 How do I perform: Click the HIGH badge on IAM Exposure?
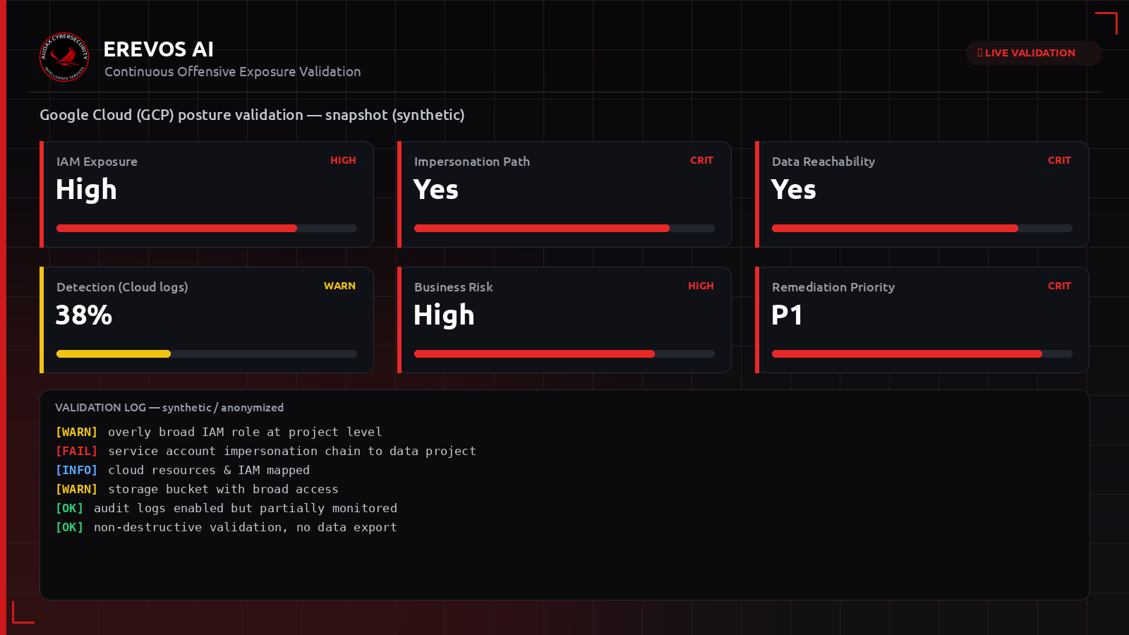pos(343,160)
